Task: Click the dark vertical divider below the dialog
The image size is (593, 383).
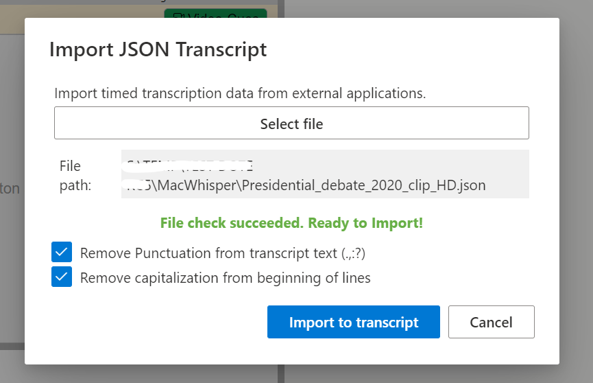Action: 280,373
